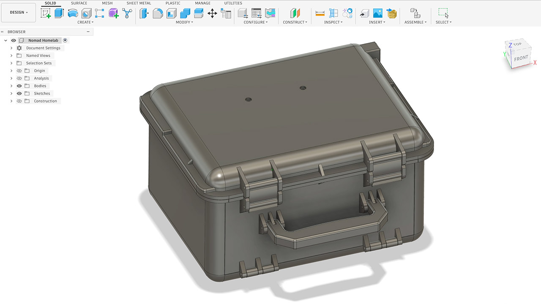This screenshot has height=304, width=541.
Task: Expand the Analysis folder
Action: (x=11, y=79)
